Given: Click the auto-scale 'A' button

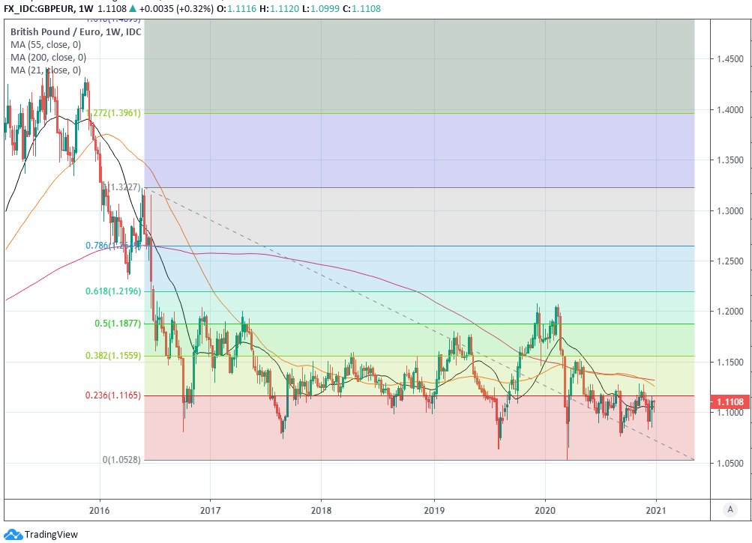Looking at the screenshot, I should 730,509.
